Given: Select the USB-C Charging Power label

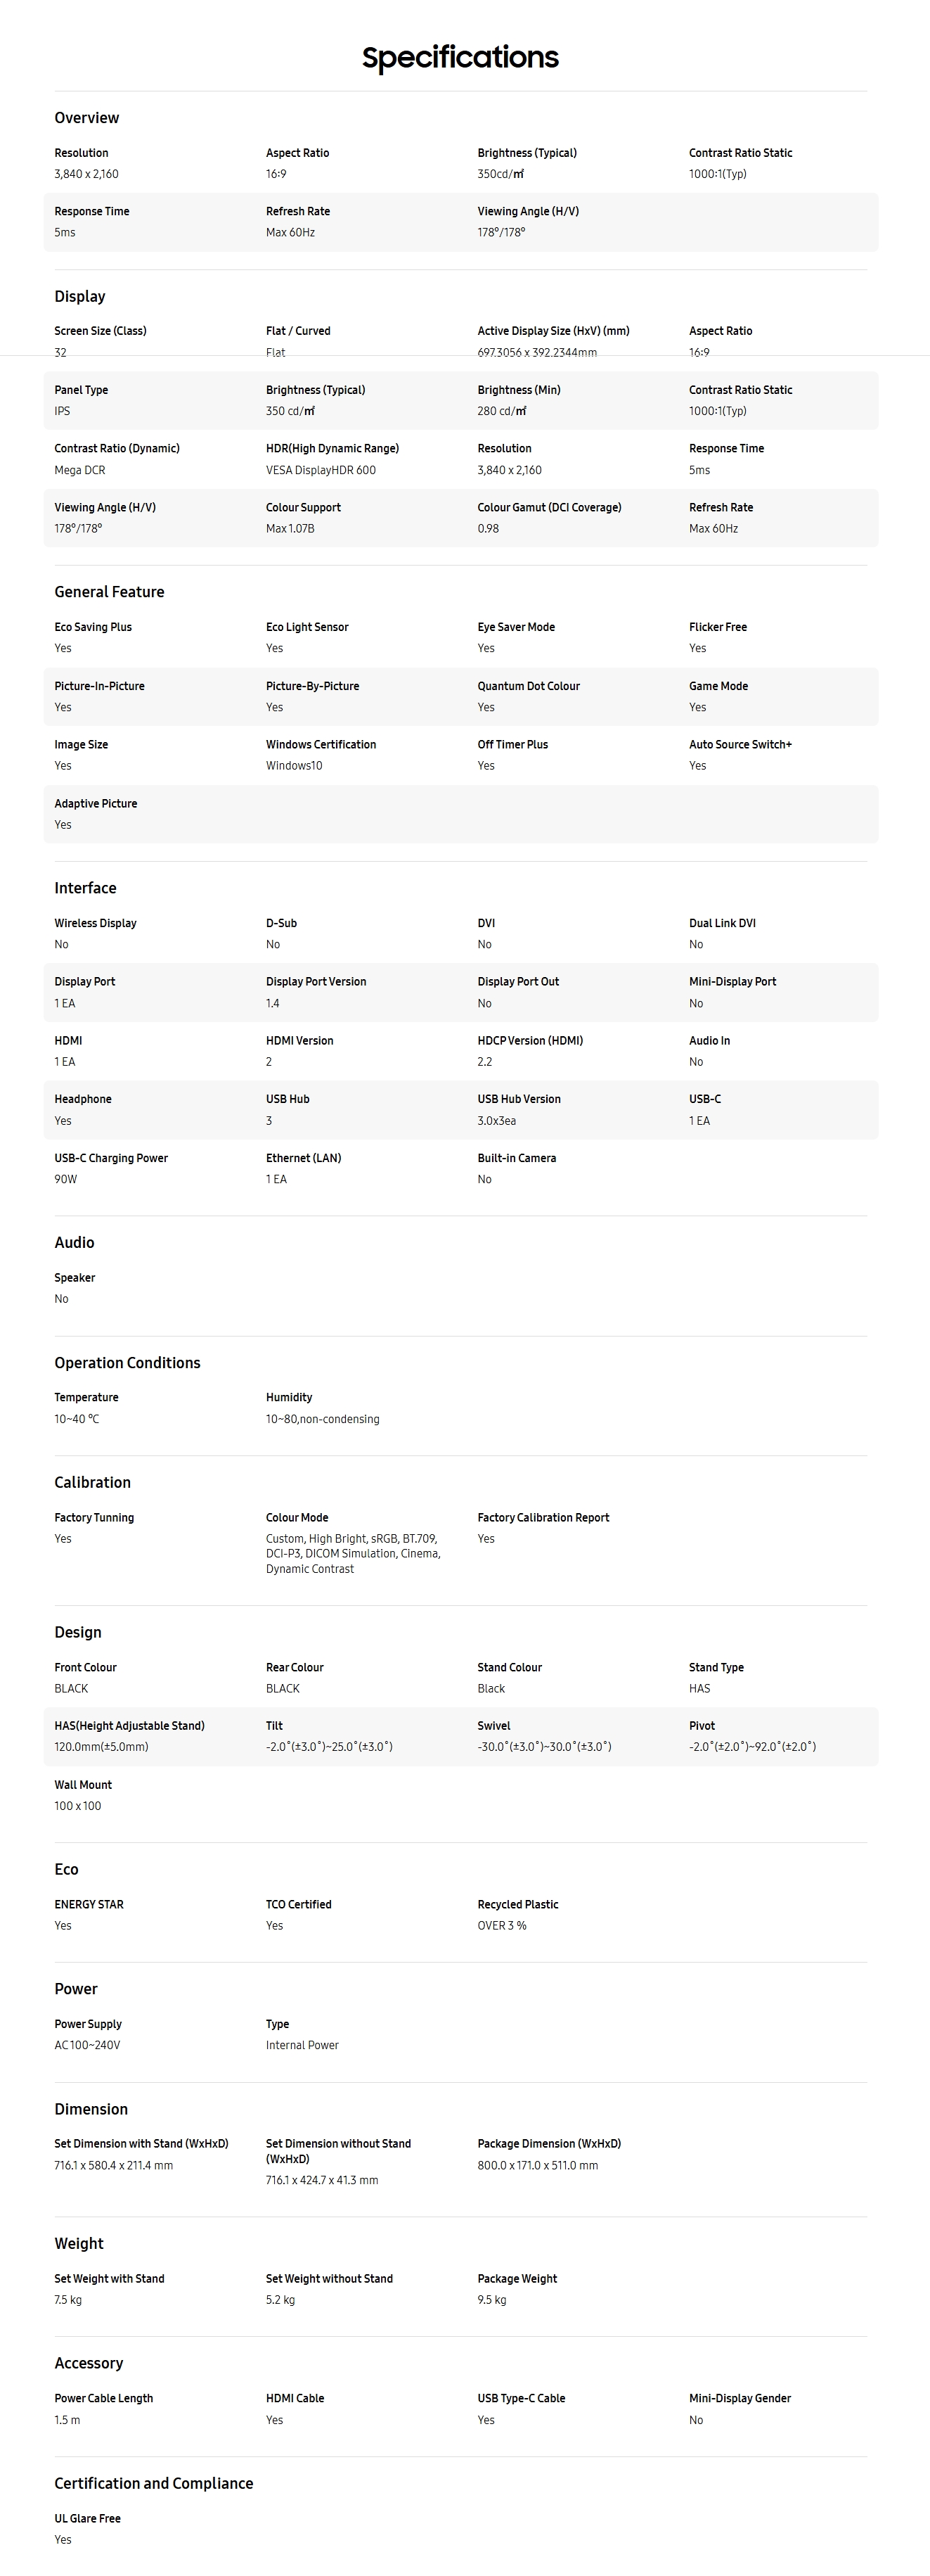Looking at the screenshot, I should 111,1158.
